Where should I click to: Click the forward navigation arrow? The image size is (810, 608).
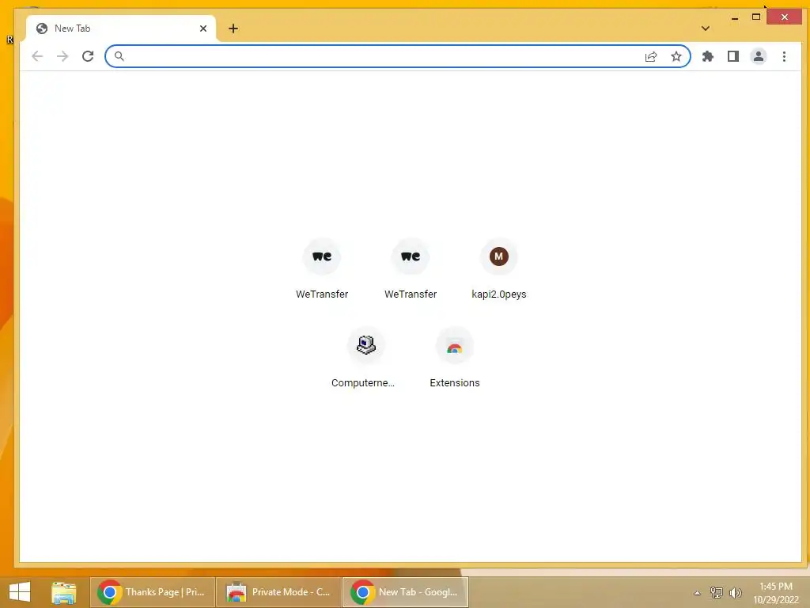62,56
